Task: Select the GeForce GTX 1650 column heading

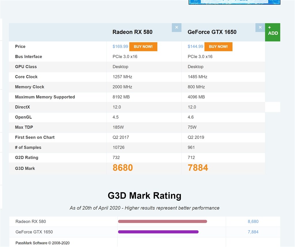Action: [x=212, y=32]
